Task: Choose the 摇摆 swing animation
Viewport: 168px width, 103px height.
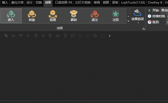Action: (53, 16)
